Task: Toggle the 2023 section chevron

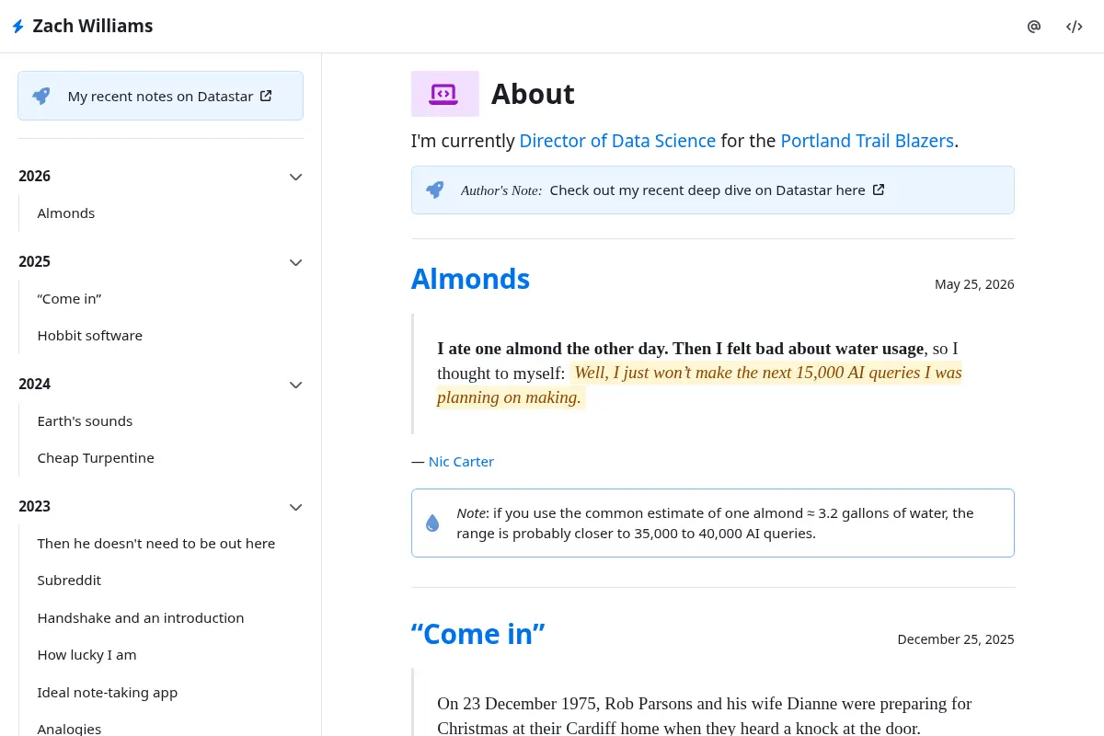Action: [295, 507]
